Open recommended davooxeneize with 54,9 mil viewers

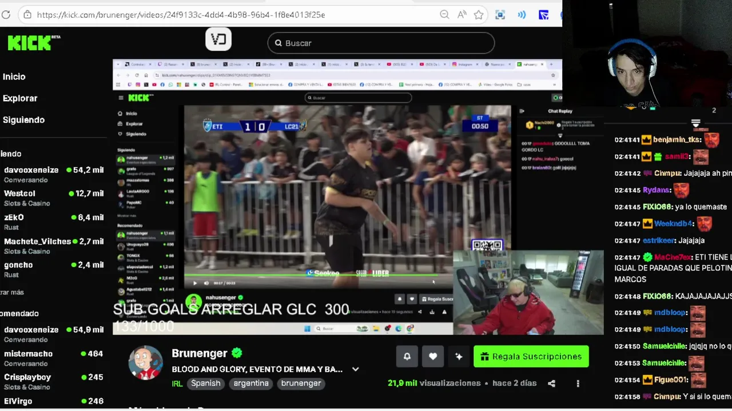[x=53, y=334]
